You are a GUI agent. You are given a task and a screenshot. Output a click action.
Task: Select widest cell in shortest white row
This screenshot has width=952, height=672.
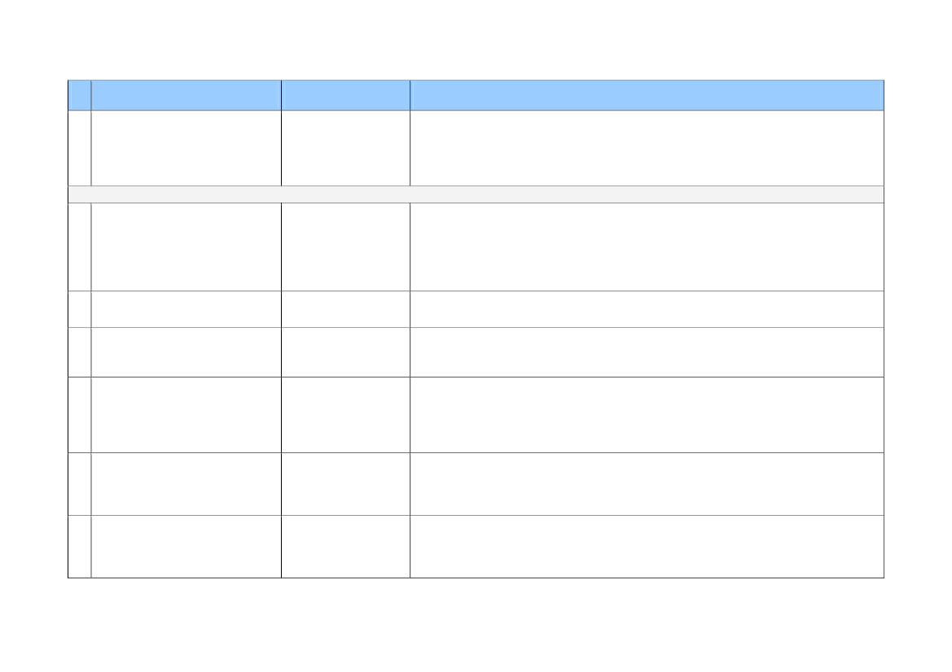pyautogui.click(x=647, y=309)
